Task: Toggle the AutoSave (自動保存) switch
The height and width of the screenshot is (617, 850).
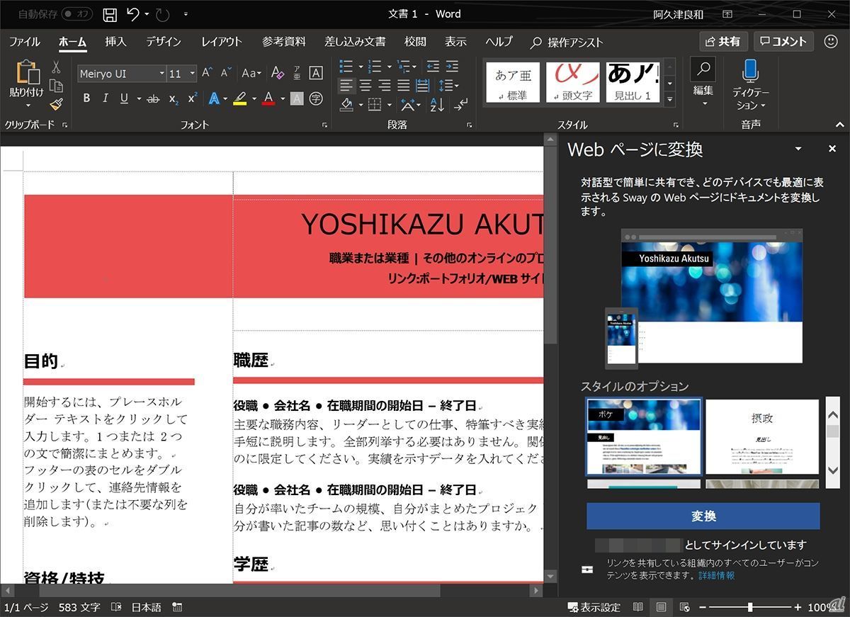Action: tap(76, 14)
